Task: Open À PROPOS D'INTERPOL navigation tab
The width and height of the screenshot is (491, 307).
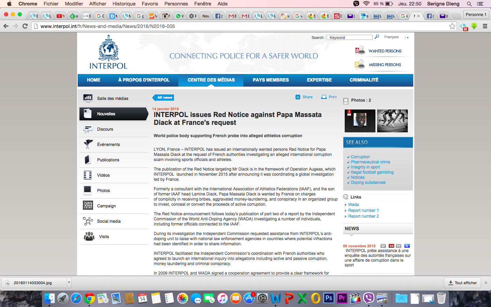Action: click(x=144, y=80)
